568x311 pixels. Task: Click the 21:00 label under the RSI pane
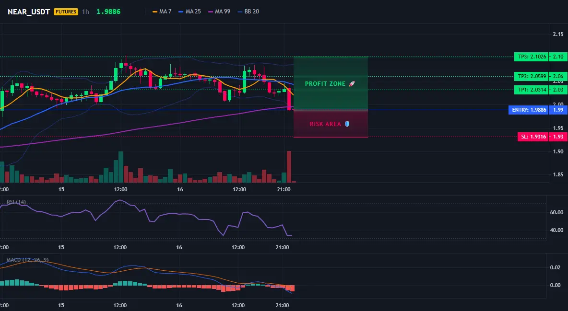pyautogui.click(x=282, y=247)
